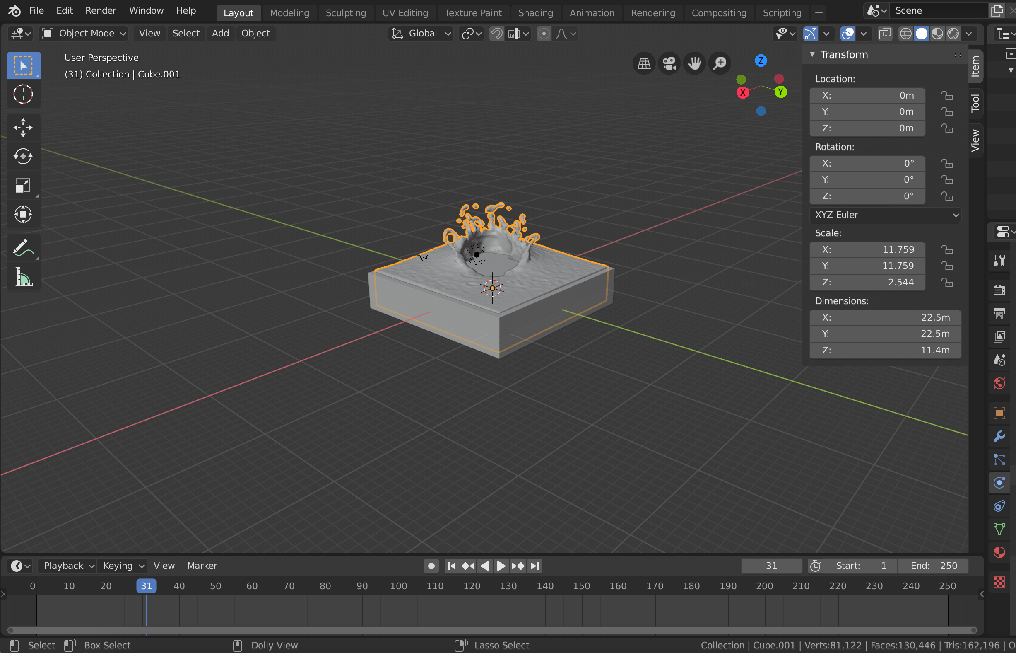
Task: Open the Modifiers wrench icon
Action: 999,436
